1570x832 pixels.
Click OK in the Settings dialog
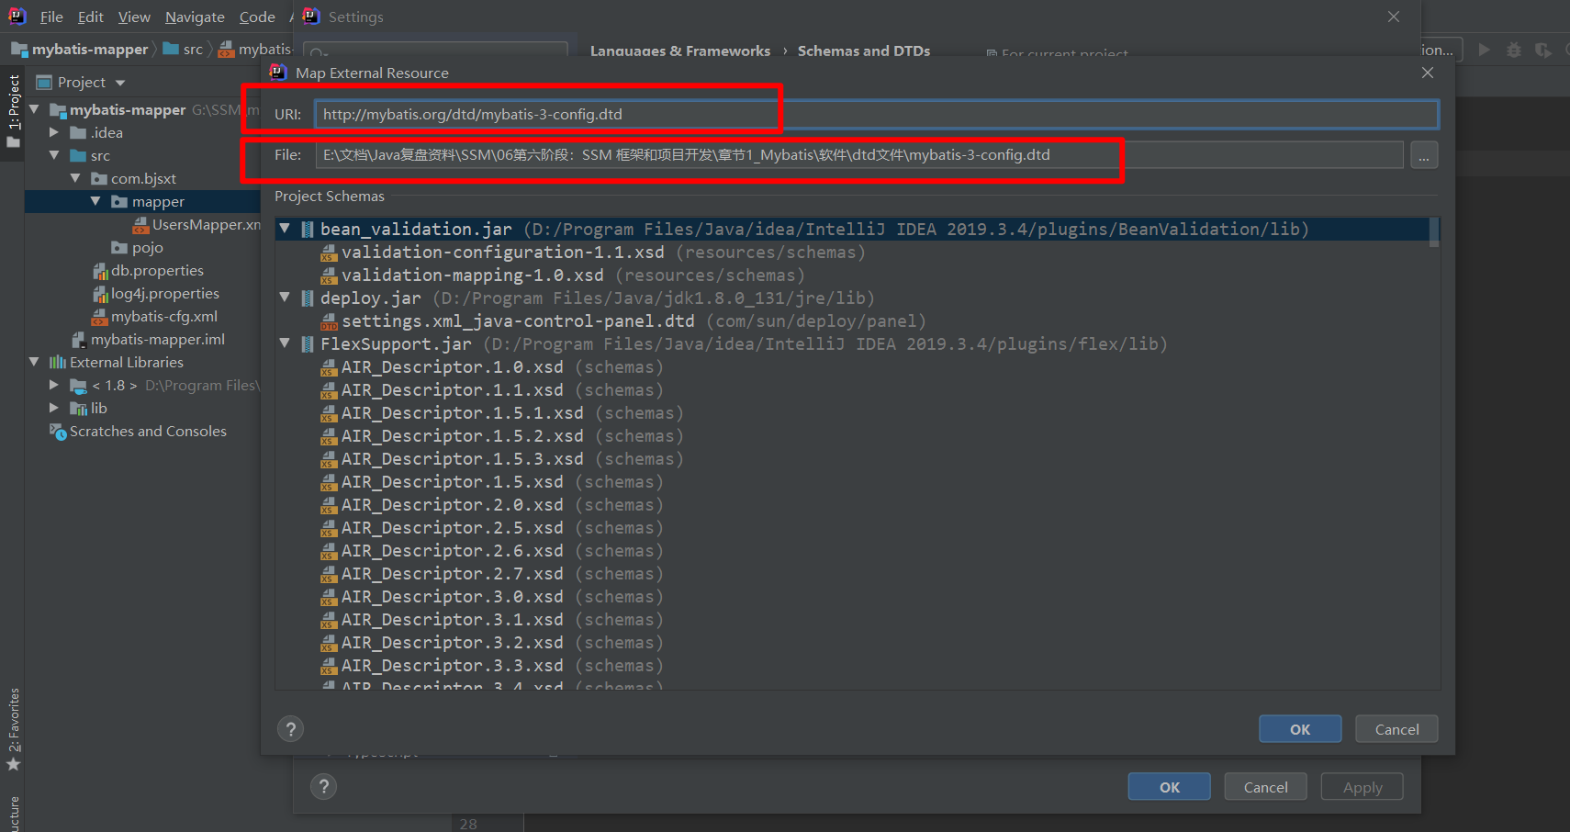(1170, 787)
